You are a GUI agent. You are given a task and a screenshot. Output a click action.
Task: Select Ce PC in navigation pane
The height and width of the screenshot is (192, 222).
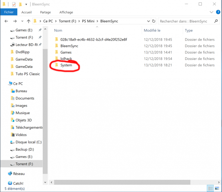[18, 84]
